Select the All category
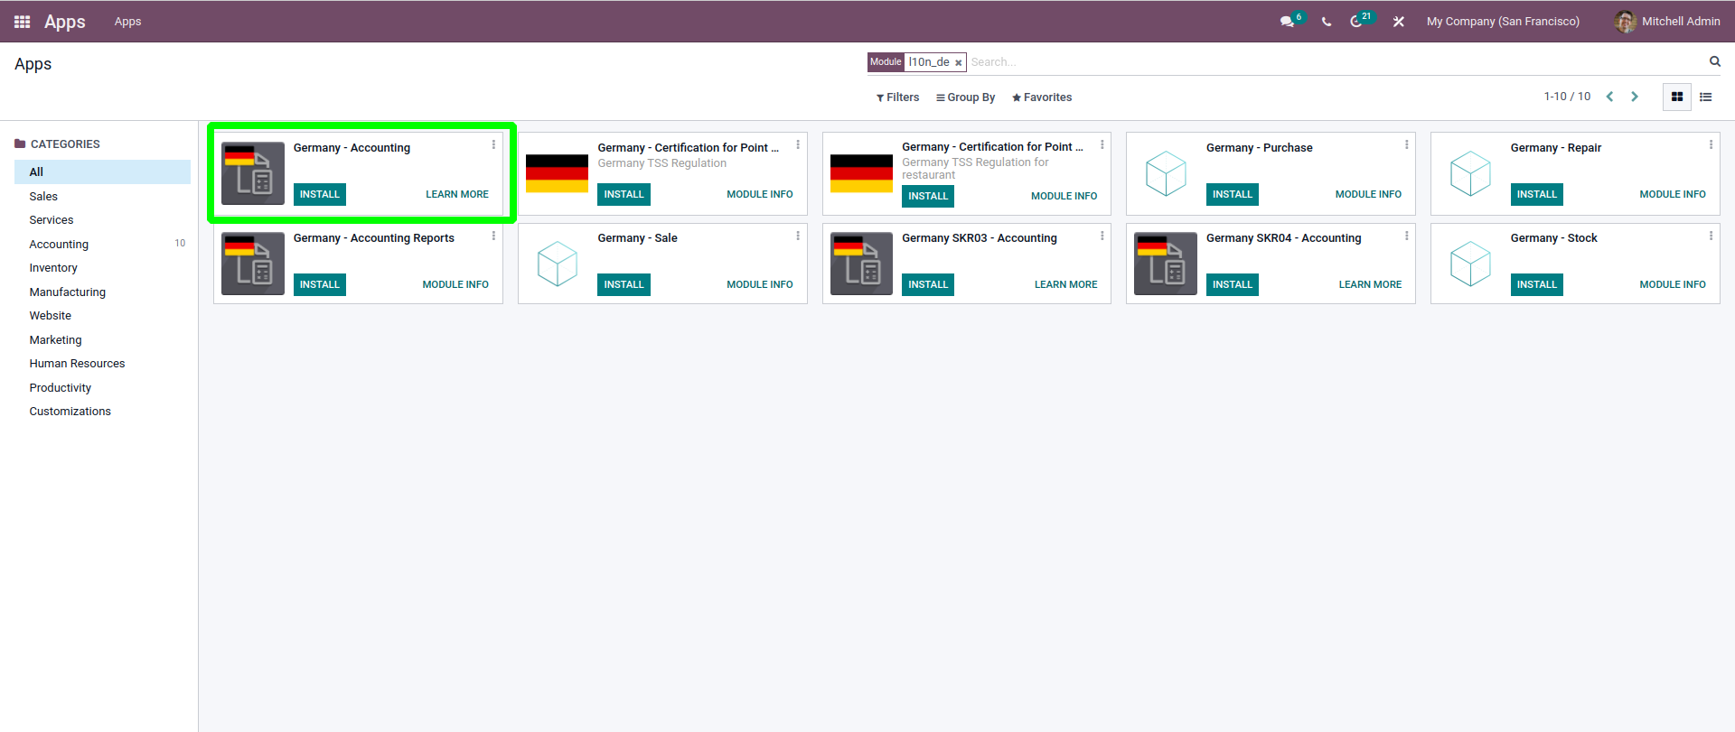 pos(102,171)
